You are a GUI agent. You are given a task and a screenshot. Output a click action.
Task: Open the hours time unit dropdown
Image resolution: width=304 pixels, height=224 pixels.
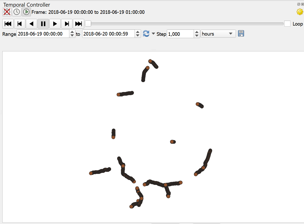point(218,34)
